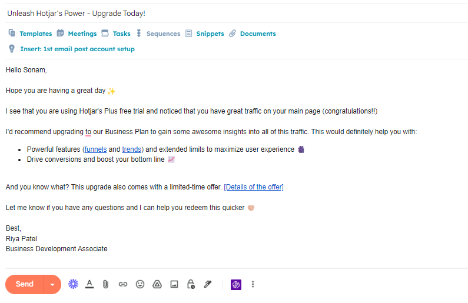Screen dimensions: 468x303
Task: Open the Documents menu
Action: click(258, 34)
